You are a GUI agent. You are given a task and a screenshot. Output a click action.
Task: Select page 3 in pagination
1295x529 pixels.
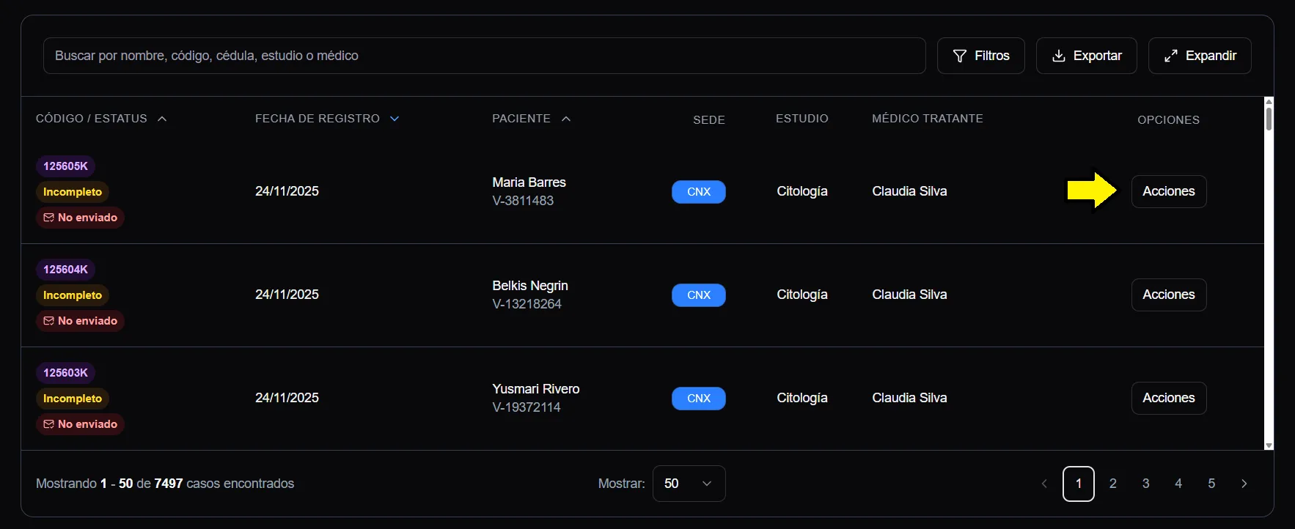pos(1145,484)
